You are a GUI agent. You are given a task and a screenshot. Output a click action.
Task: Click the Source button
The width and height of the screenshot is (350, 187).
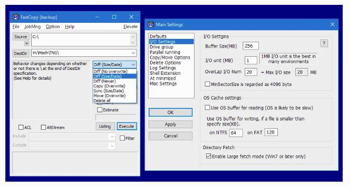coord(20,37)
